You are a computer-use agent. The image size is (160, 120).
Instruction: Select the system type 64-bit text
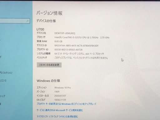[x=79, y=54]
